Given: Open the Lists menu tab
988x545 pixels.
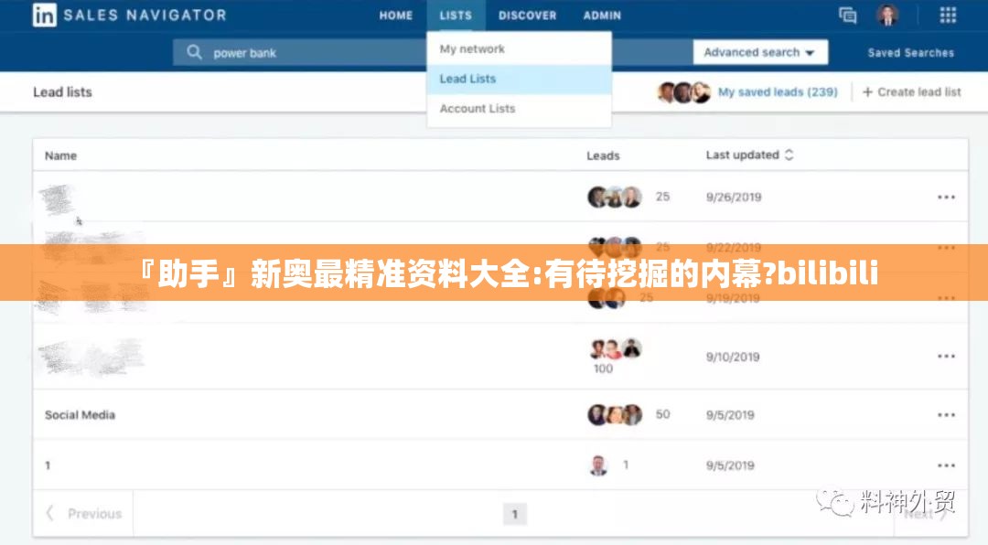Looking at the screenshot, I should pos(456,16).
